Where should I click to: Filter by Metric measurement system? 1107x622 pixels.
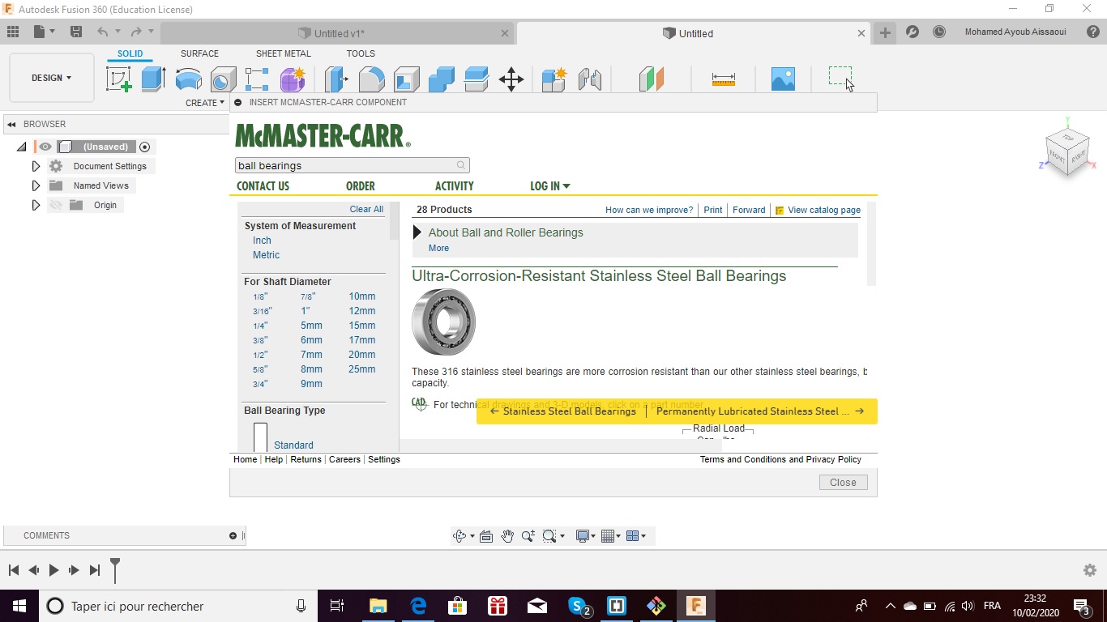pyautogui.click(x=266, y=255)
